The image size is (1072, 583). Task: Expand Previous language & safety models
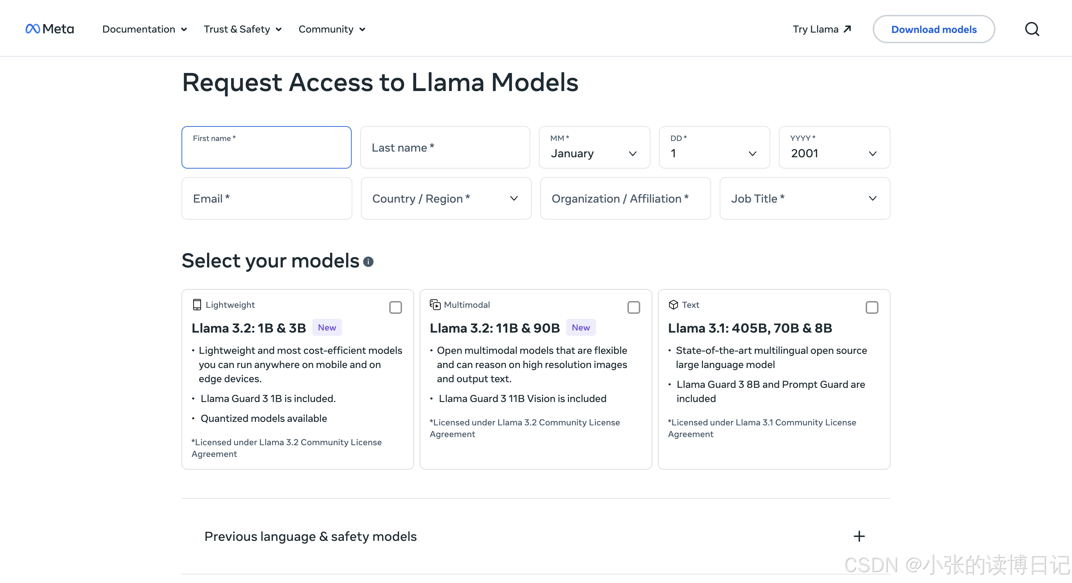coord(311,537)
